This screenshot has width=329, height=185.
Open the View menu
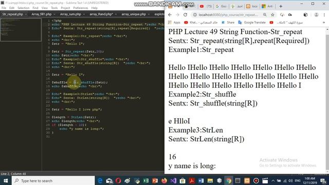[45, 8]
